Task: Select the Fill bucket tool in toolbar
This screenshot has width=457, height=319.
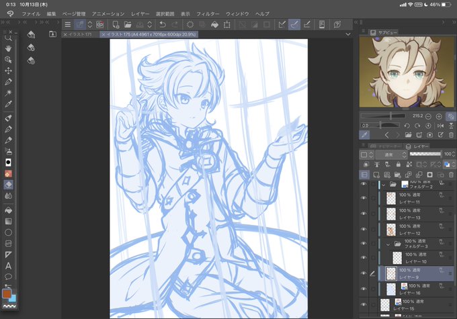Action: [8, 210]
